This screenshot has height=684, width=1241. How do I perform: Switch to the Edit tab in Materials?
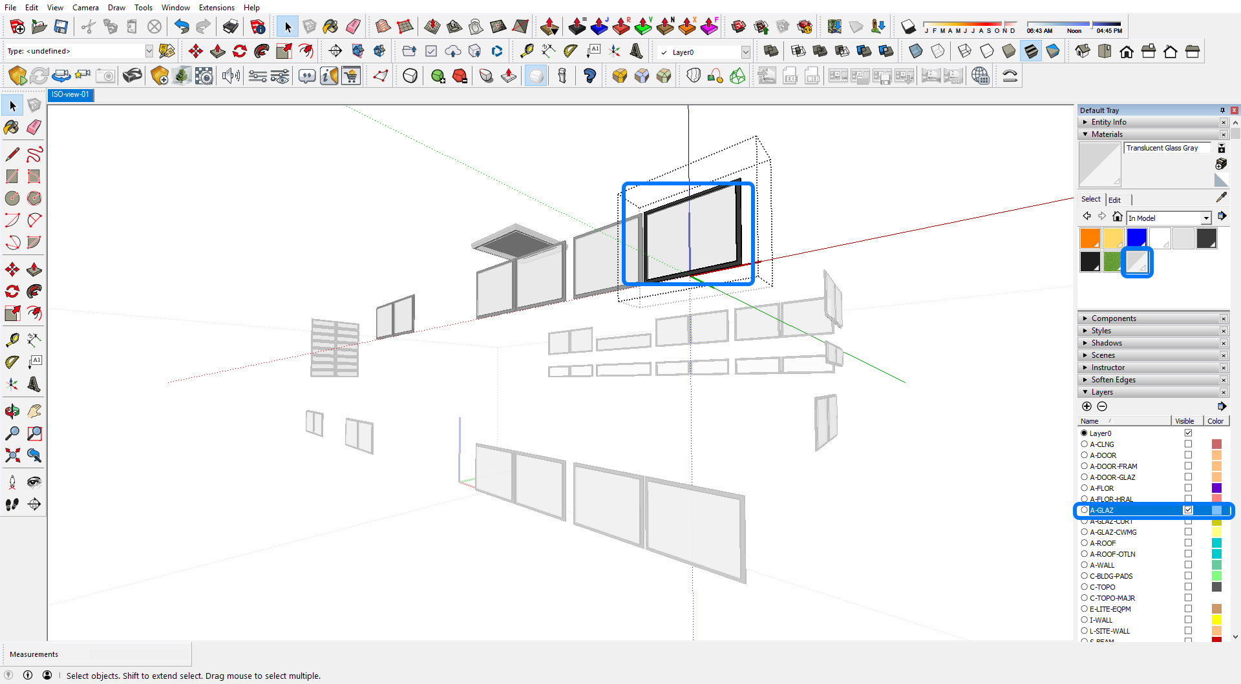pos(1114,200)
